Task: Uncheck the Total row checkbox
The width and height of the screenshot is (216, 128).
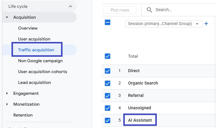Action: [108, 56]
